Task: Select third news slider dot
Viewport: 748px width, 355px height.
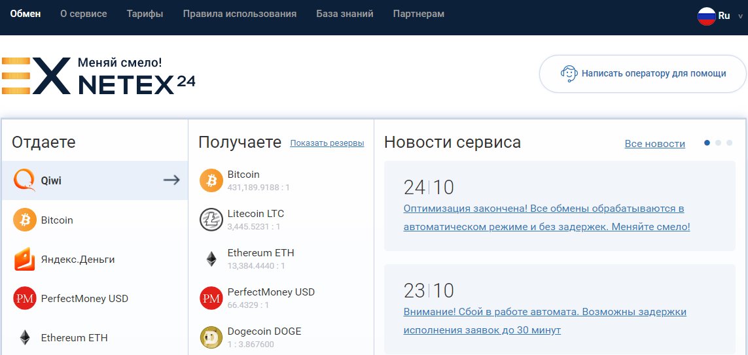Action: coord(730,143)
